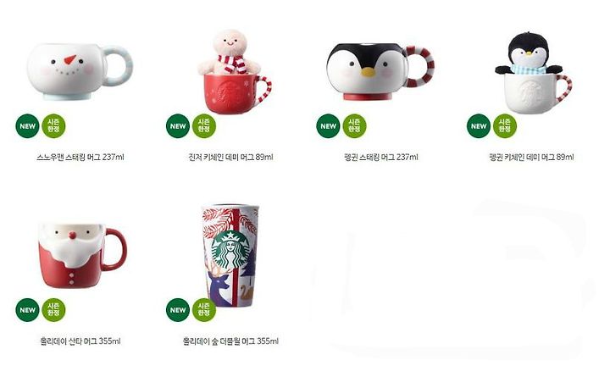View the penguin stacking mug product photo
The height and width of the screenshot is (366, 610).
pyautogui.click(x=380, y=71)
